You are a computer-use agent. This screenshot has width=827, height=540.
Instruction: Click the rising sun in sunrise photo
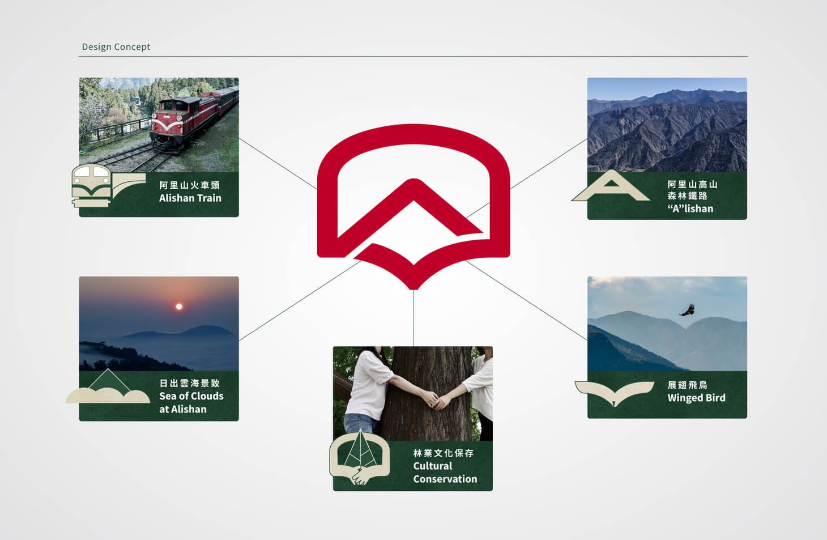coord(179,307)
